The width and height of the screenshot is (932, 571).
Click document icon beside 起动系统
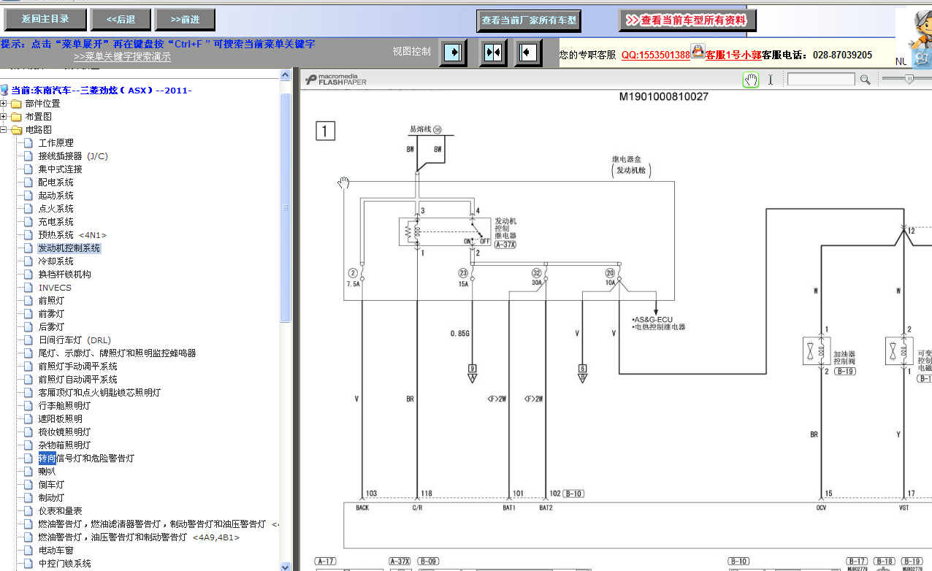[29, 196]
